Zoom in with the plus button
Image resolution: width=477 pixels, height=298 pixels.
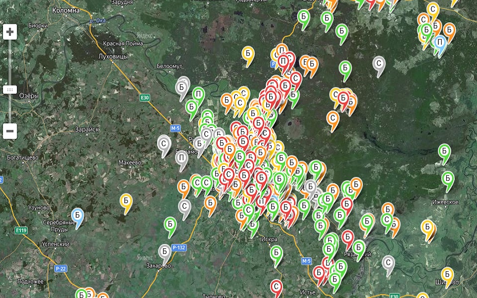(x=10, y=32)
